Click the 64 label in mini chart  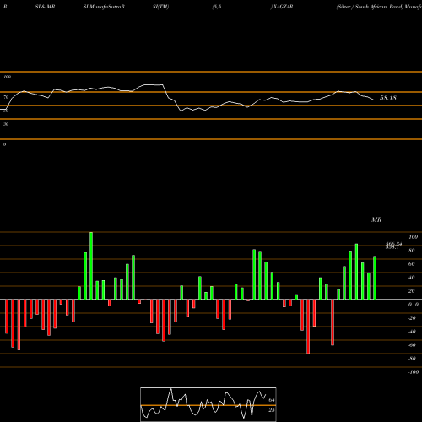click(x=272, y=400)
